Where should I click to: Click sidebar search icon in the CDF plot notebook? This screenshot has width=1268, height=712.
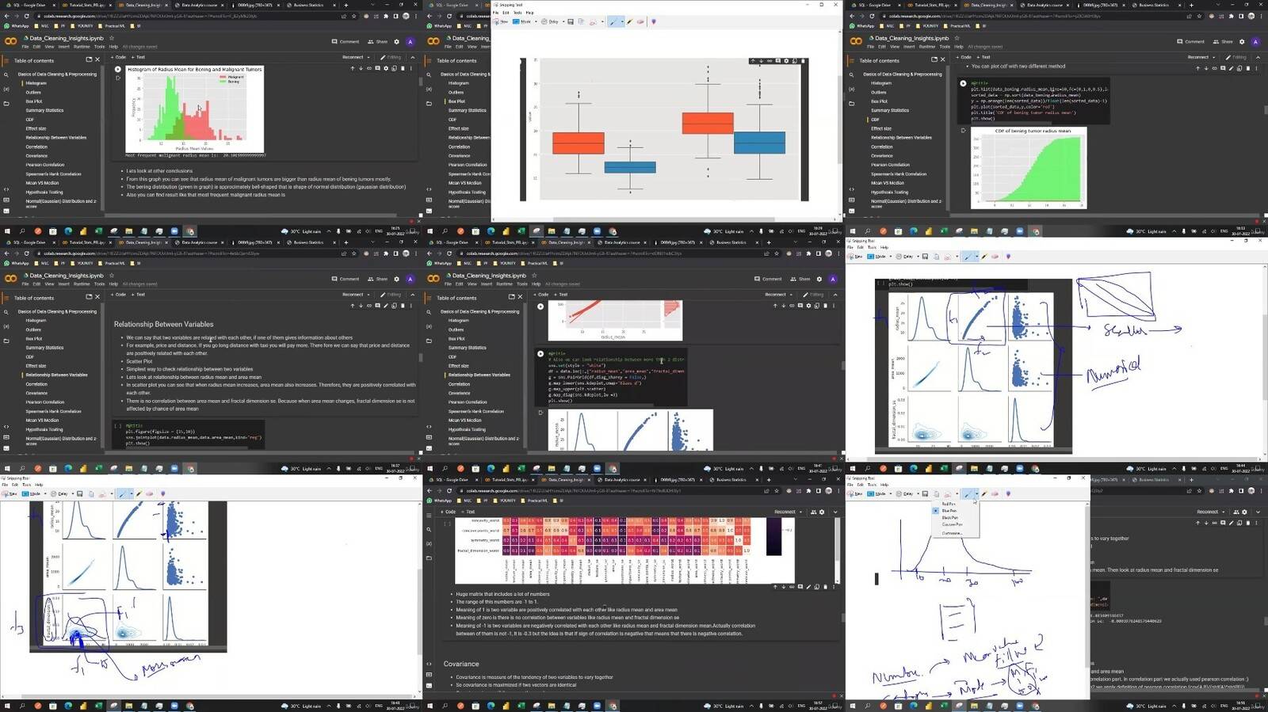pyautogui.click(x=852, y=74)
